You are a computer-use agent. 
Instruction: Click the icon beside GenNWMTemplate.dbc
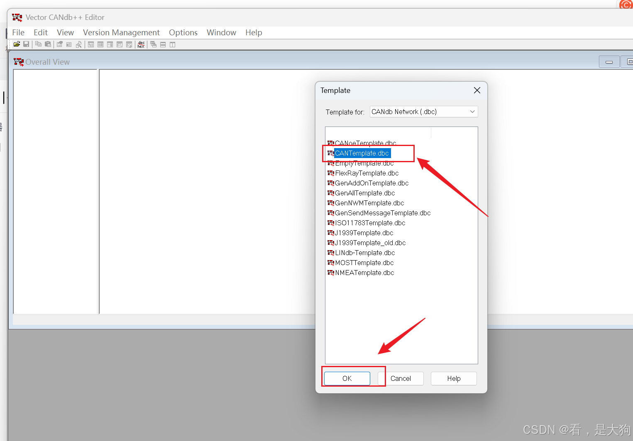331,203
